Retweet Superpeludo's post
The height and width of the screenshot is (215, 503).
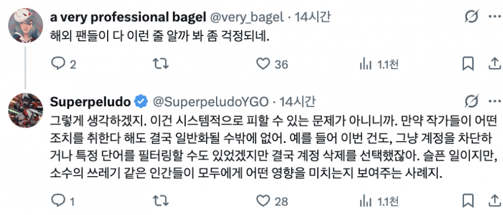coord(160,201)
